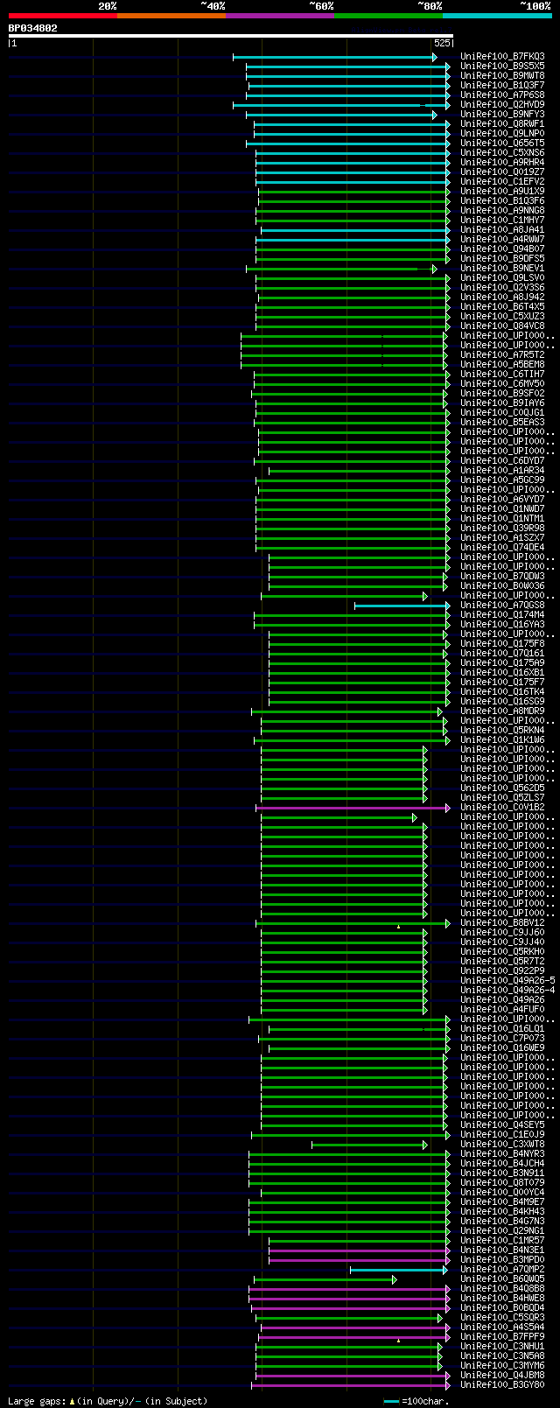Click the red ~20% identity legend segment
Screen dimensions: 560x1408
pyautogui.click(x=62, y=15)
